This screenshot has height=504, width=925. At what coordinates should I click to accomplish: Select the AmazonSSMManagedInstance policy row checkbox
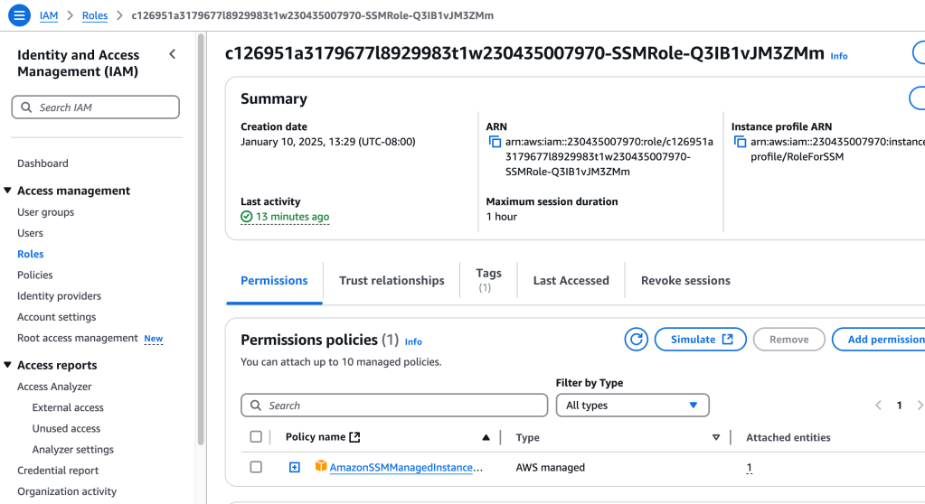[x=256, y=467]
